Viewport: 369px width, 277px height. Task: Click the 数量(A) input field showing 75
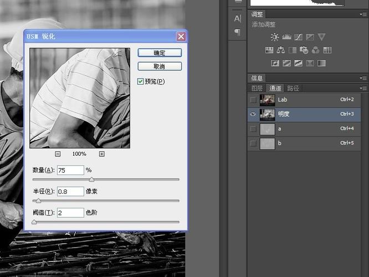point(70,170)
